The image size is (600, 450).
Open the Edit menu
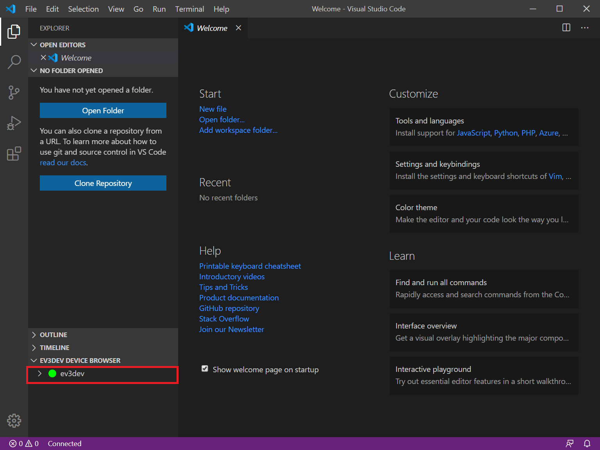tap(52, 9)
